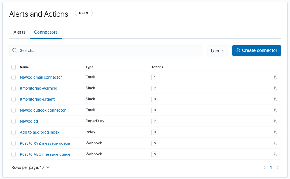The image size is (290, 179).
Task: Delete #monitoring-urgent using its trash icon
Action: click(275, 99)
